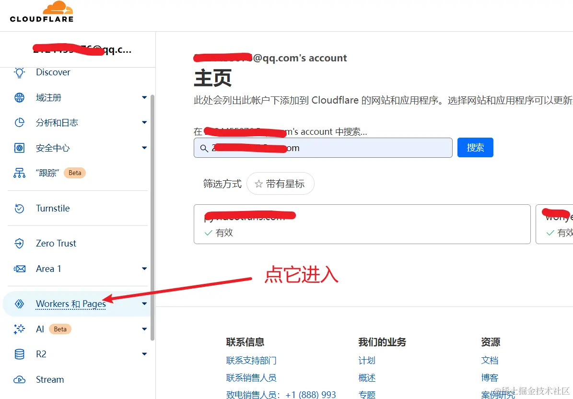573x399 pixels.
Task: Expand the R2 submenu arrow
Action: [x=144, y=354]
